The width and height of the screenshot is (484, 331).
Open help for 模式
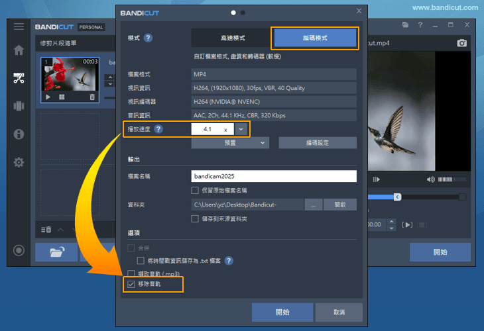pos(148,38)
